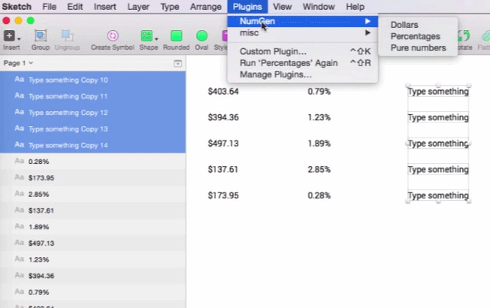Click the Group layers icon
This screenshot has height=308, width=490.
coord(40,35)
